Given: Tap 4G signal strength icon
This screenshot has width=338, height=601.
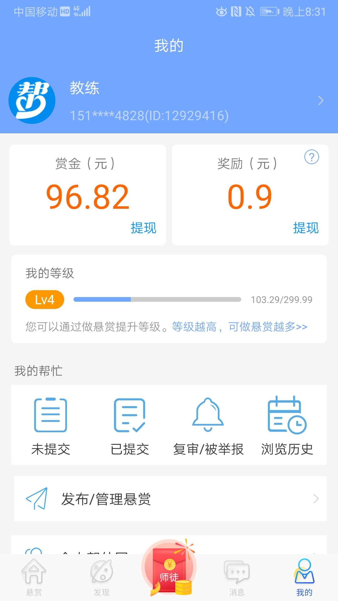Looking at the screenshot, I should click(82, 11).
